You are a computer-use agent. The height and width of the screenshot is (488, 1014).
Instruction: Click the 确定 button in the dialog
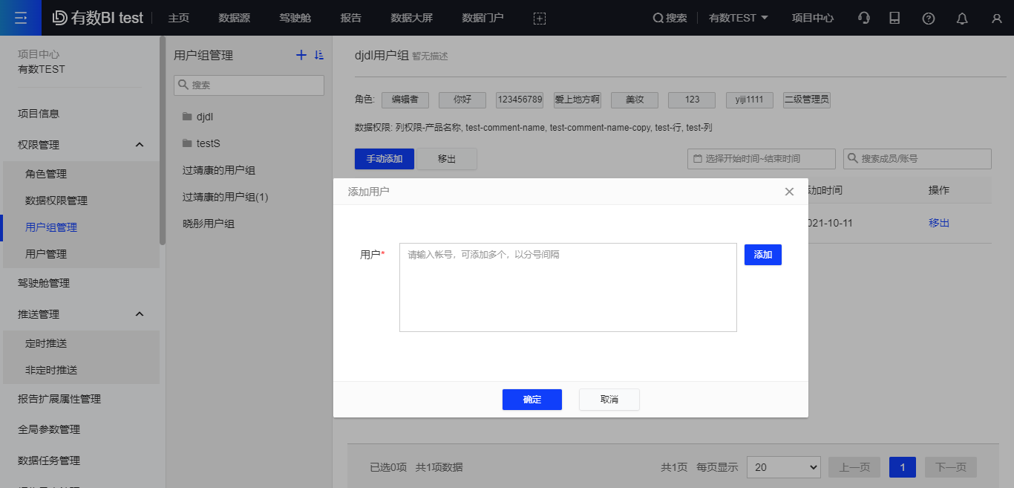point(531,400)
